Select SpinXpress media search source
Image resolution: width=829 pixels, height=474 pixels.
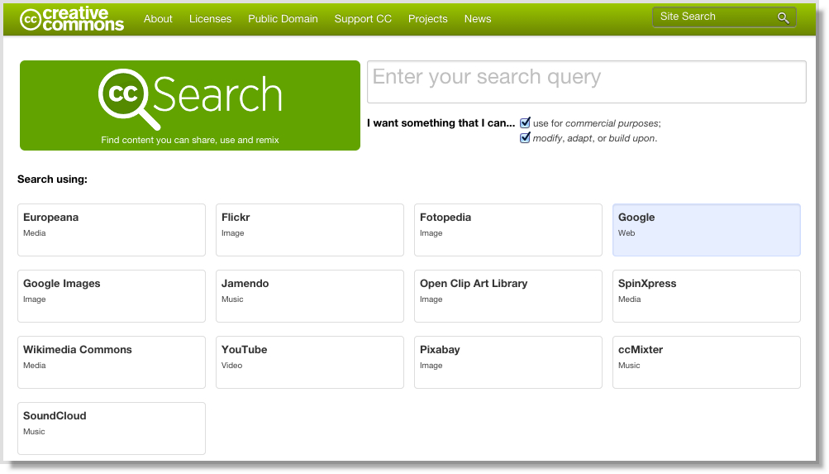(707, 296)
